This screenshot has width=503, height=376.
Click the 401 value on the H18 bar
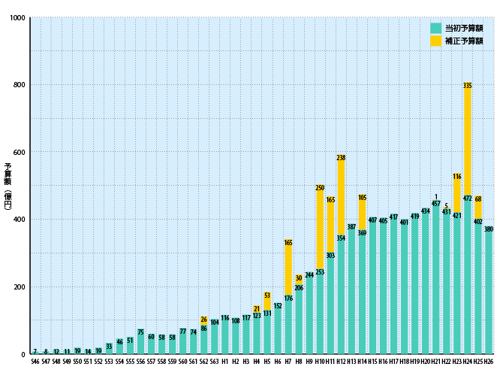[404, 222]
